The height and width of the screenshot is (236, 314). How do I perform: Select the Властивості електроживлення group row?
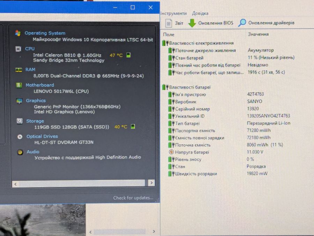(x=198, y=43)
